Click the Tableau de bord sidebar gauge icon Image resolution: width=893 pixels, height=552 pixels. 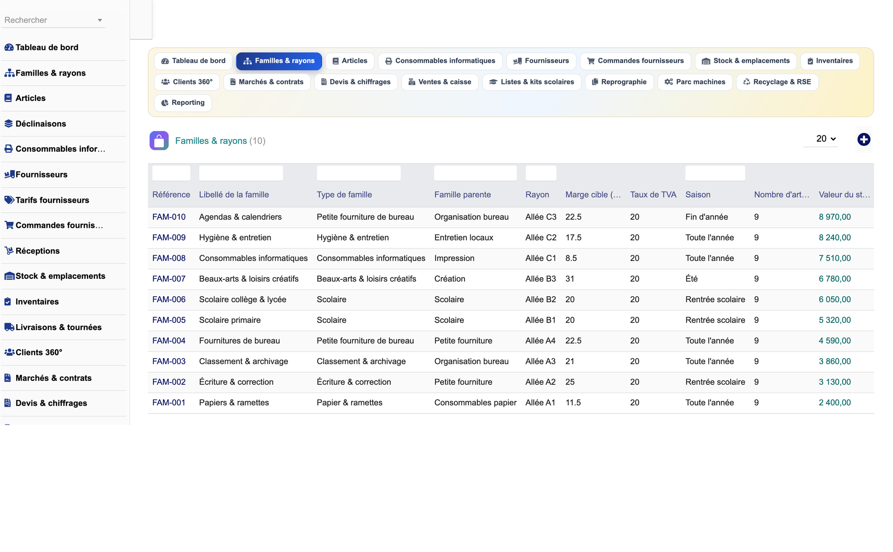pos(9,47)
